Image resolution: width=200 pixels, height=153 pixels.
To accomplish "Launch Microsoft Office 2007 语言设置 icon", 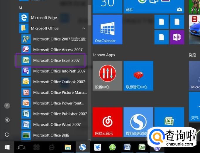I will point(26,39).
